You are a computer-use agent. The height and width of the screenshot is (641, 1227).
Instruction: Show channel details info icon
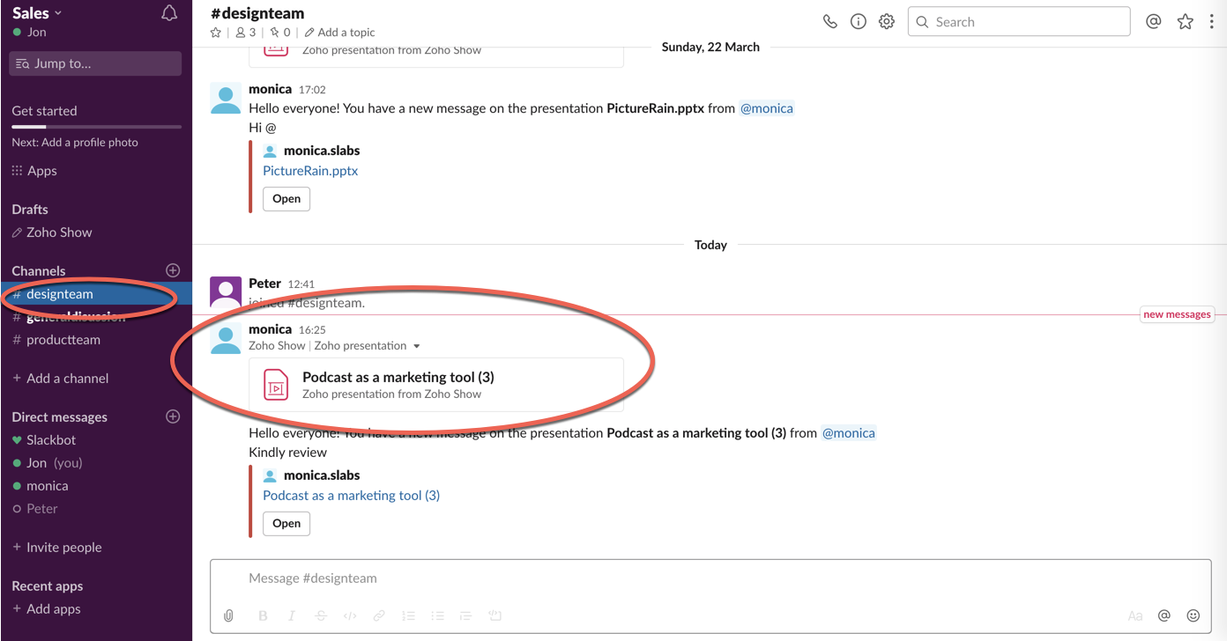click(858, 22)
